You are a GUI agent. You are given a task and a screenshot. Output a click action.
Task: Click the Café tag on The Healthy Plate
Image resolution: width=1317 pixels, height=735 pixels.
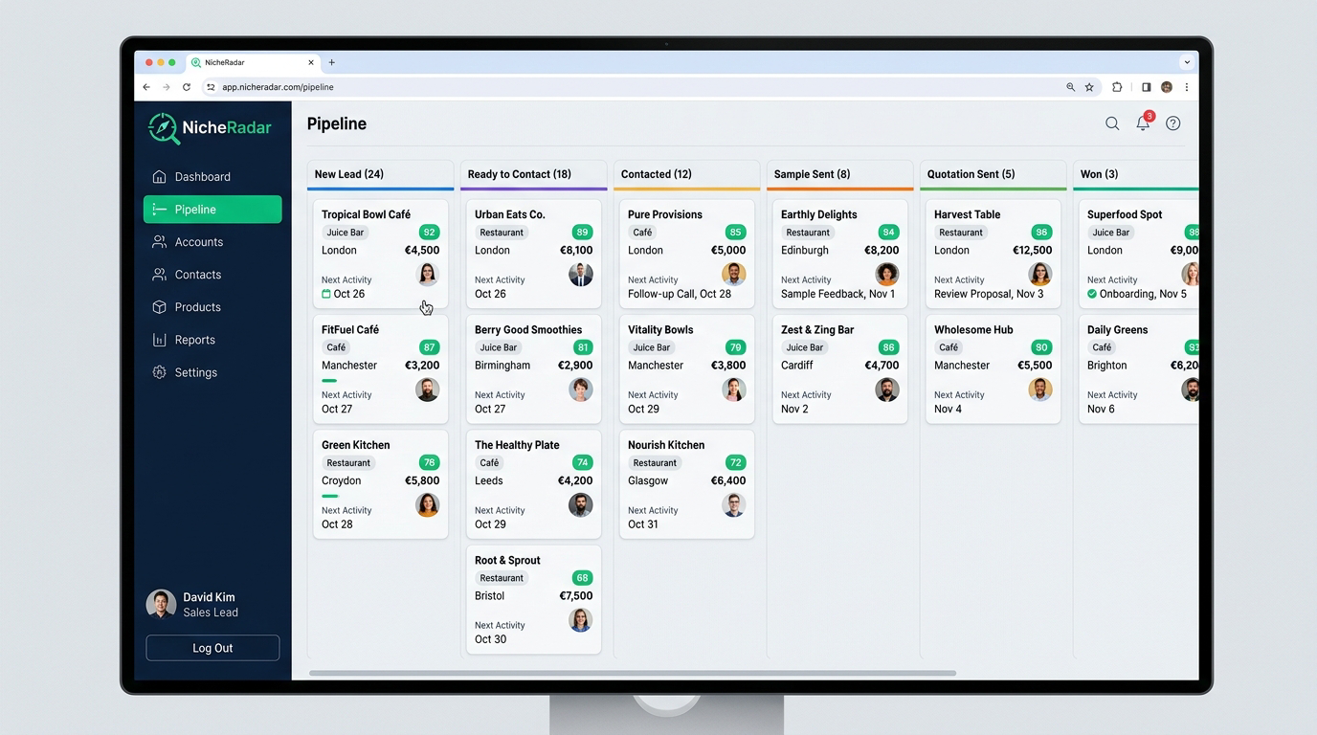pos(489,463)
